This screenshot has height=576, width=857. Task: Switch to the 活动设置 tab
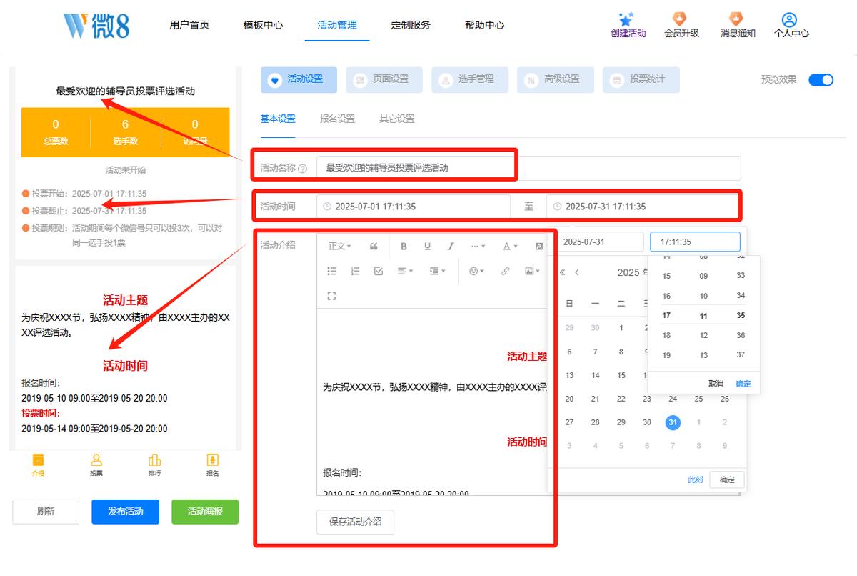299,80
